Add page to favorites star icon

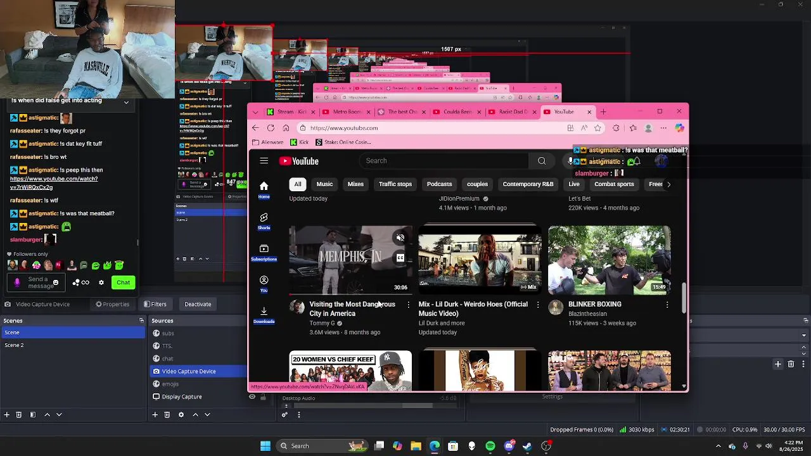pos(597,128)
